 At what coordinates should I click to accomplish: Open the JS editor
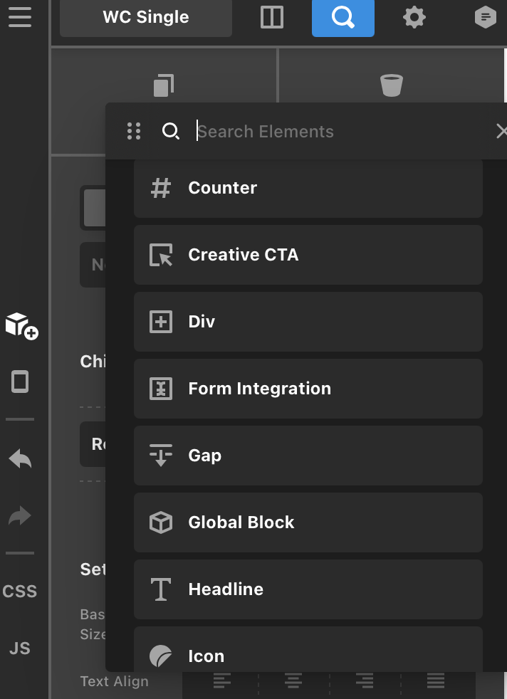point(20,648)
